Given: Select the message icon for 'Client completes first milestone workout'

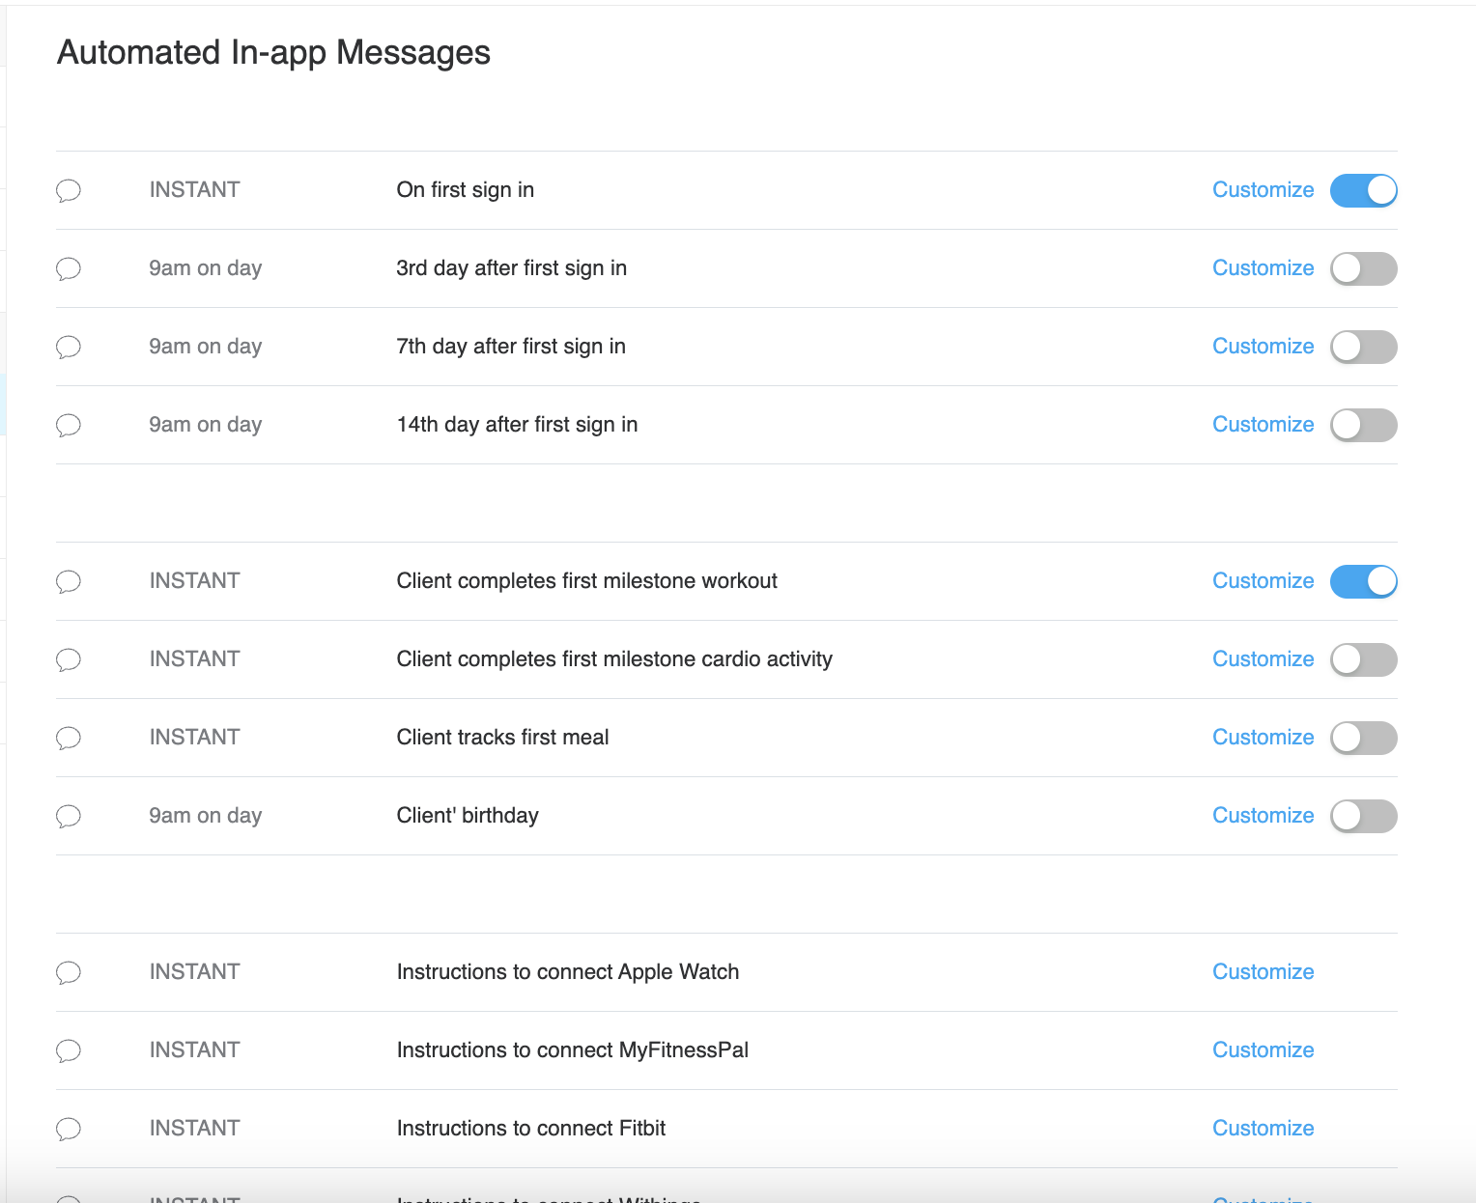Looking at the screenshot, I should [x=69, y=581].
